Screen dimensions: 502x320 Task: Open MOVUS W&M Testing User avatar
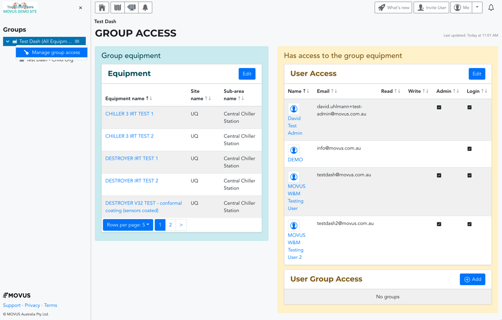[294, 177]
